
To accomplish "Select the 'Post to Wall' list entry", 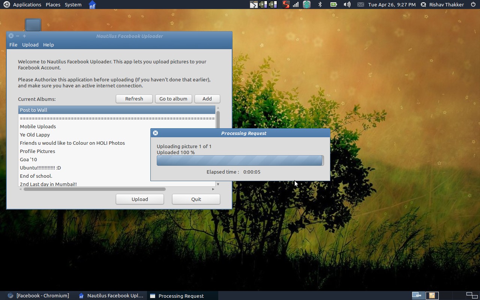I will [117, 110].
